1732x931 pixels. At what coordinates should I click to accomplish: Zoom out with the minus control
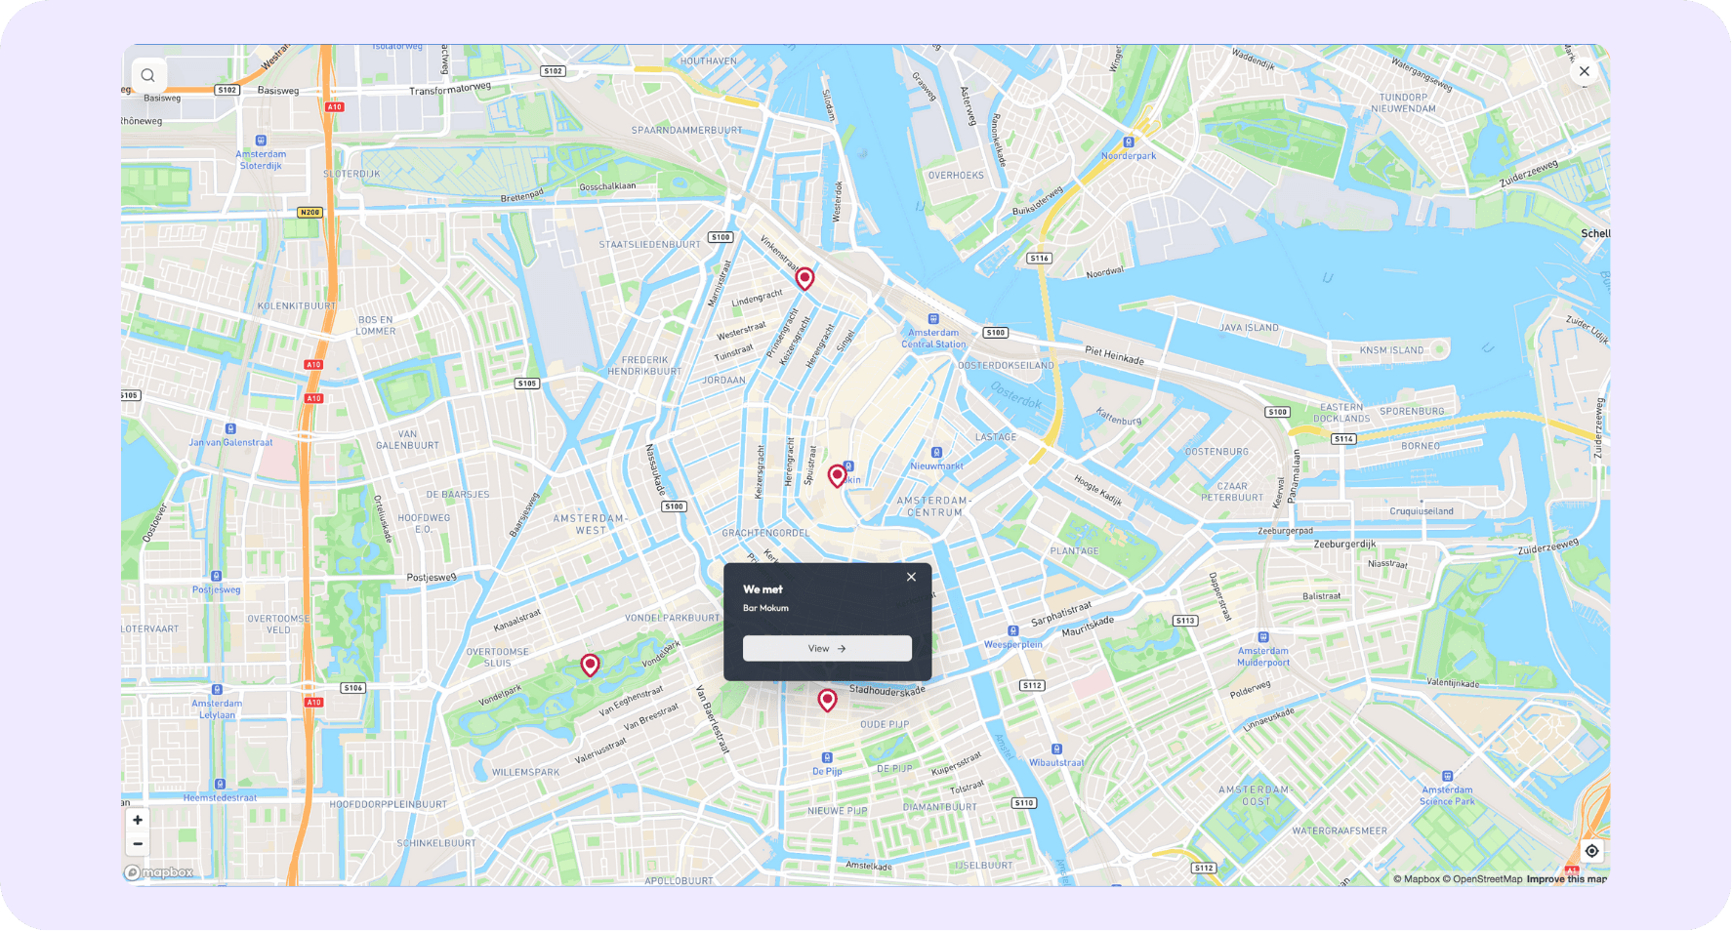click(x=138, y=843)
